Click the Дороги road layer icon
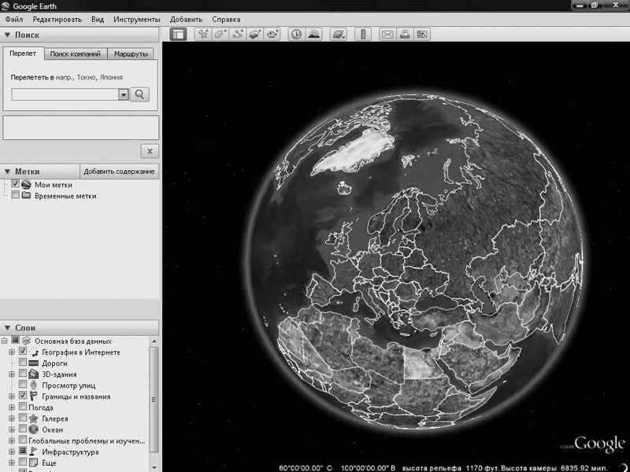 click(34, 363)
